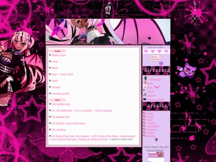This screenshot has width=216, height=162.
Task: Open the 'sitemap' link in the main list
Action: pos(56,87)
